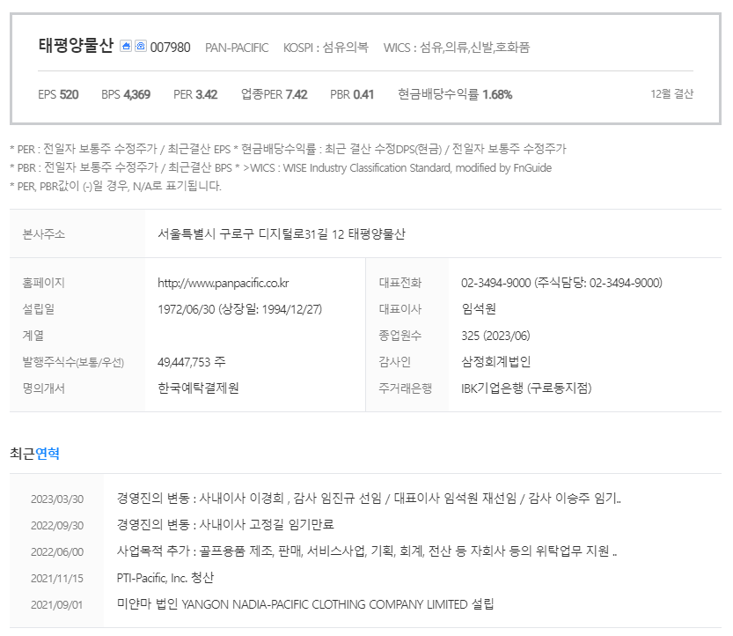The width and height of the screenshot is (733, 636).
Task: Select stock code 007980
Action: pos(170,48)
